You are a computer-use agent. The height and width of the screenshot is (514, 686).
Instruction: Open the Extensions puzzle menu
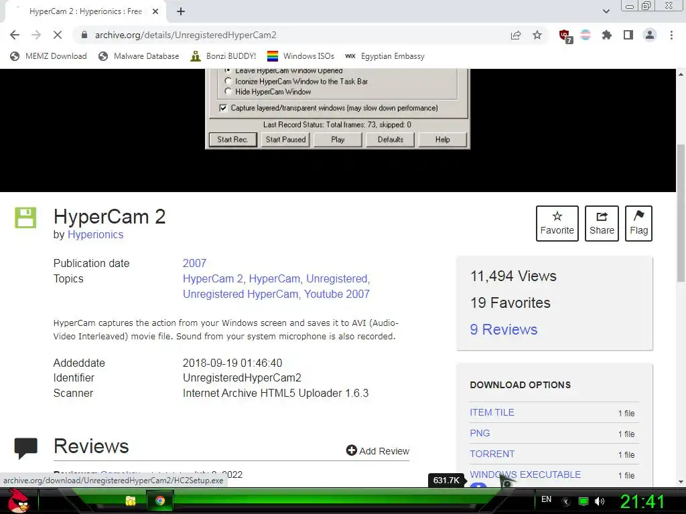[x=607, y=35]
